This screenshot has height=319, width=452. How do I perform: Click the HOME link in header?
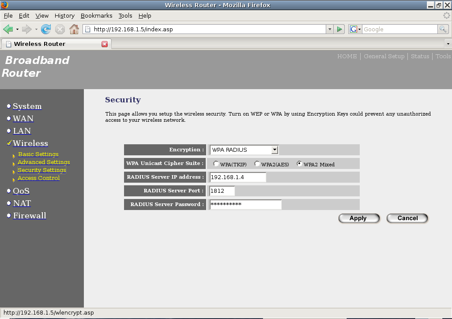347,56
